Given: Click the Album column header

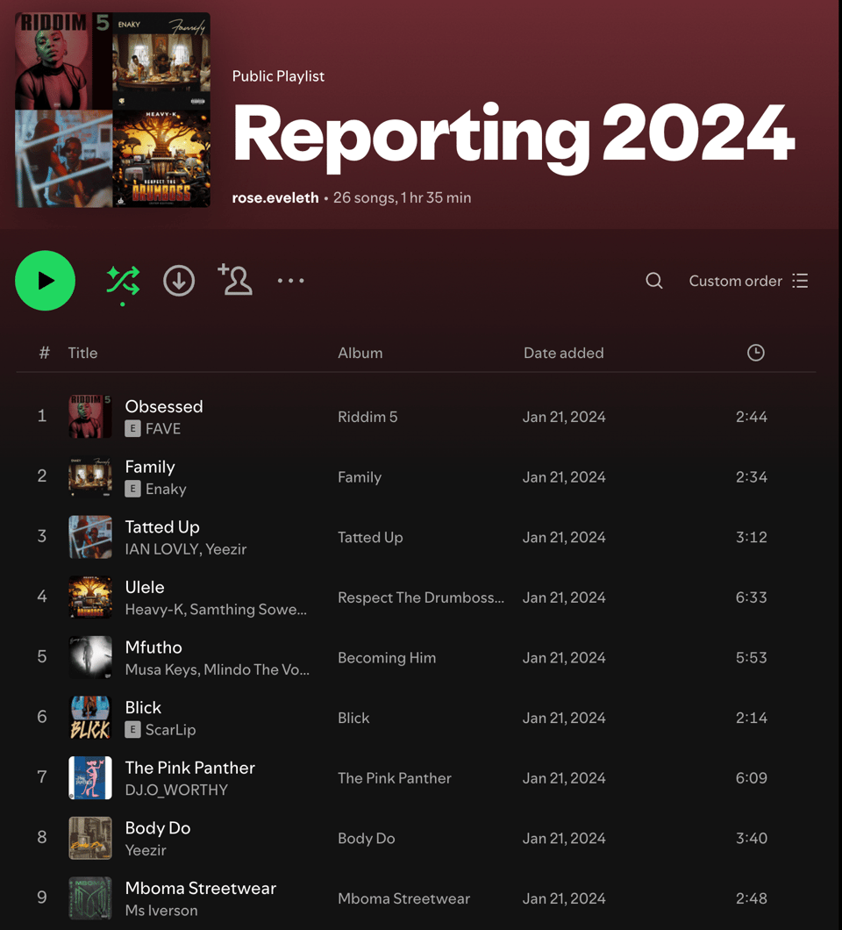Looking at the screenshot, I should 360,353.
